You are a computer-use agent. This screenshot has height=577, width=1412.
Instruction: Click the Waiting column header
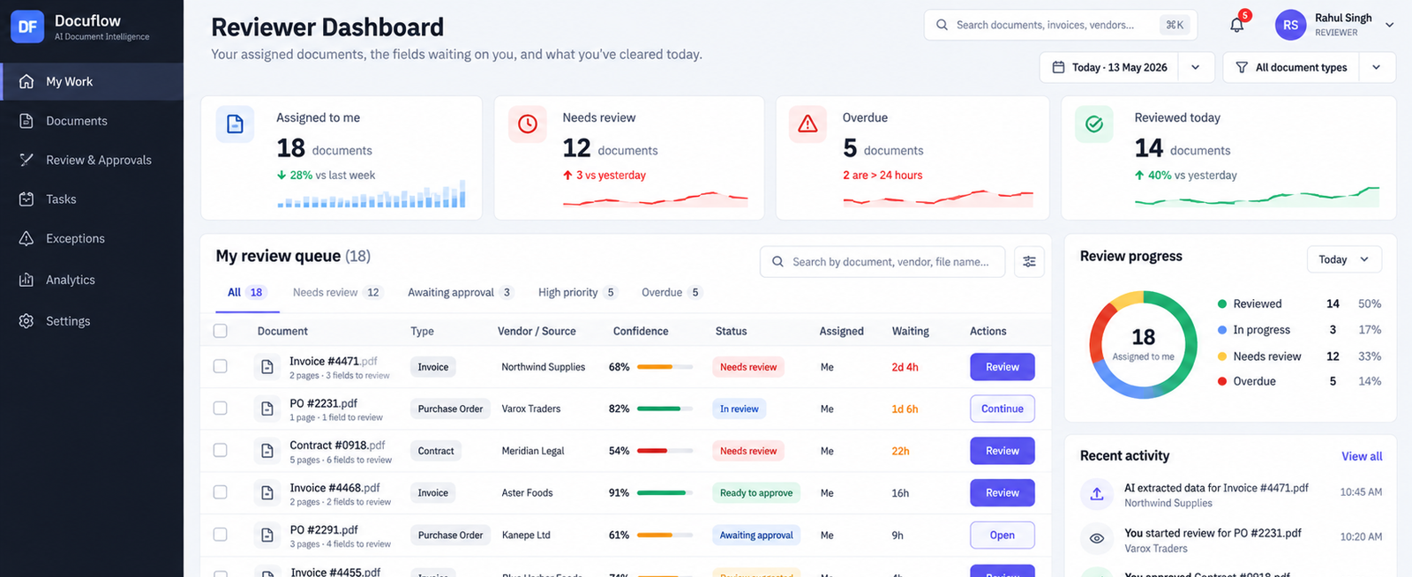pyautogui.click(x=910, y=331)
